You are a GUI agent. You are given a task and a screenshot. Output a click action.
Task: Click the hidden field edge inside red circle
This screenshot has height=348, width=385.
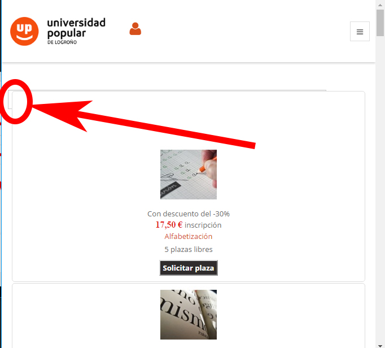pos(10,99)
